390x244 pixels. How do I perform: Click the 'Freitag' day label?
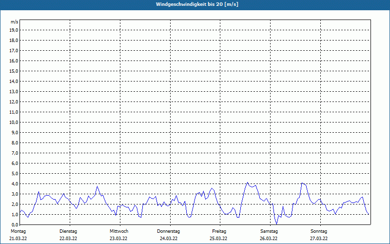pos(219,231)
